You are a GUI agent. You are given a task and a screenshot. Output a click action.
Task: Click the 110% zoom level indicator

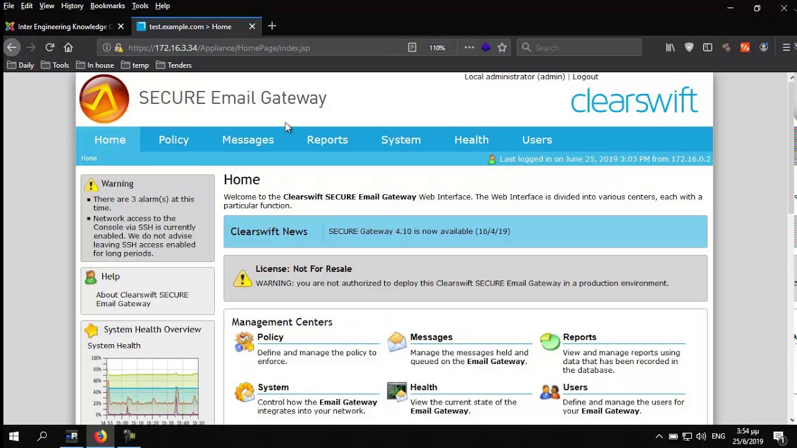click(437, 47)
